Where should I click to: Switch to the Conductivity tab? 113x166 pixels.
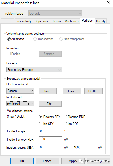pyautogui.click(x=23, y=21)
